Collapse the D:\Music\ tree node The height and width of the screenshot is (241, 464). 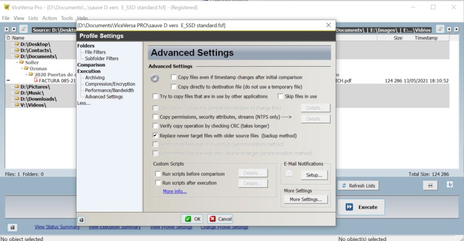tap(12, 93)
